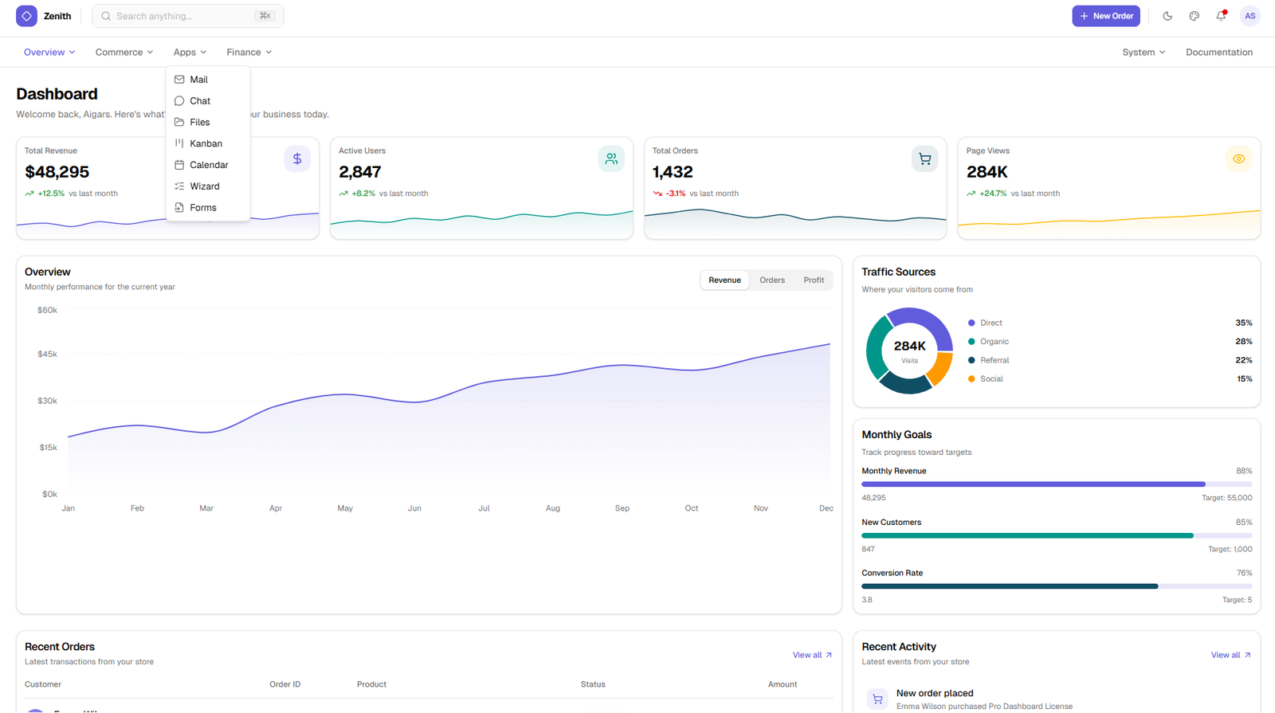Click the Chat bubble icon in menu

pyautogui.click(x=179, y=101)
